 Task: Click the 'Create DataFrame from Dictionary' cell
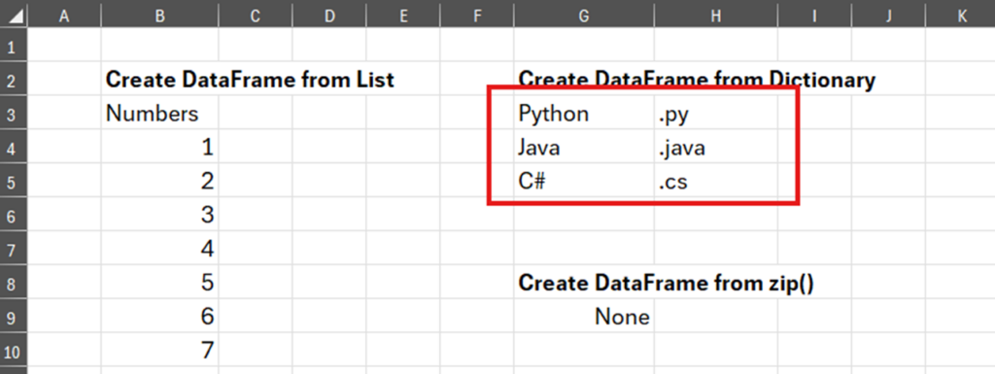click(x=584, y=80)
